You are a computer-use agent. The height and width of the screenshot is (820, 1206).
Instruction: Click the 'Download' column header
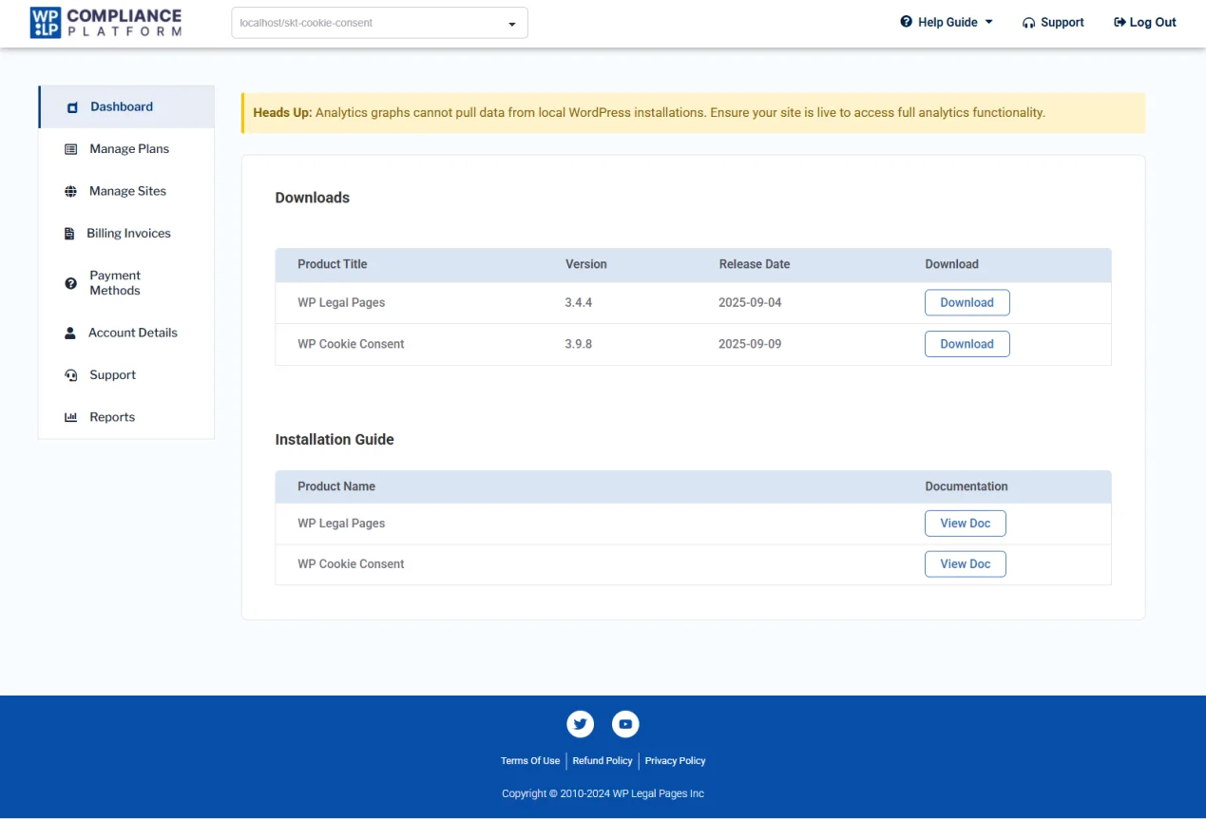pyautogui.click(x=951, y=264)
